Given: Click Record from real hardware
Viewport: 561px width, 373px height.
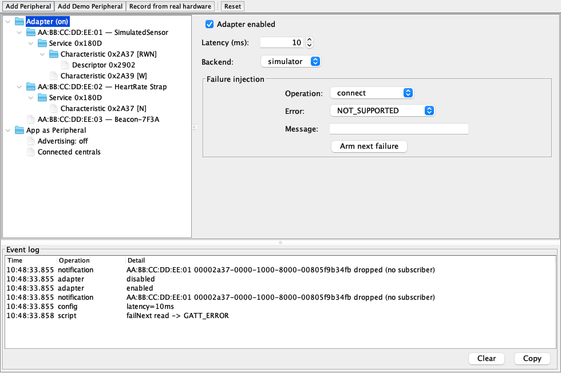Looking at the screenshot, I should pos(171,6).
